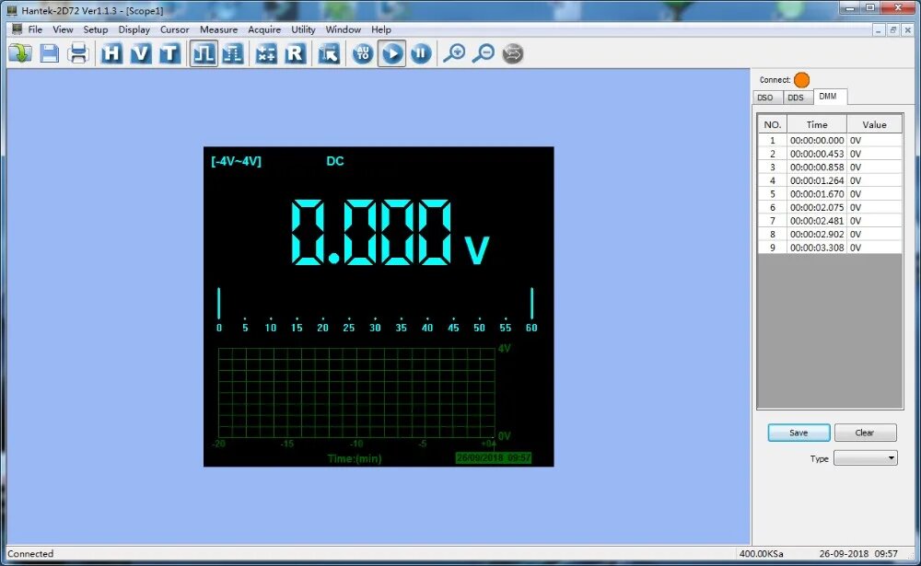Select row 3 with time 00:00:00.858
Viewport: 921px width, 566px height.
coord(830,167)
